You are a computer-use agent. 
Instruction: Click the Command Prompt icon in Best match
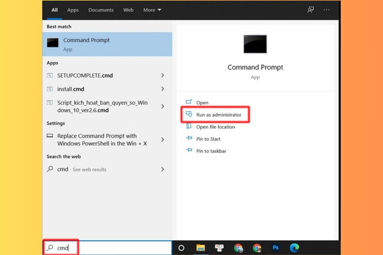(53, 43)
